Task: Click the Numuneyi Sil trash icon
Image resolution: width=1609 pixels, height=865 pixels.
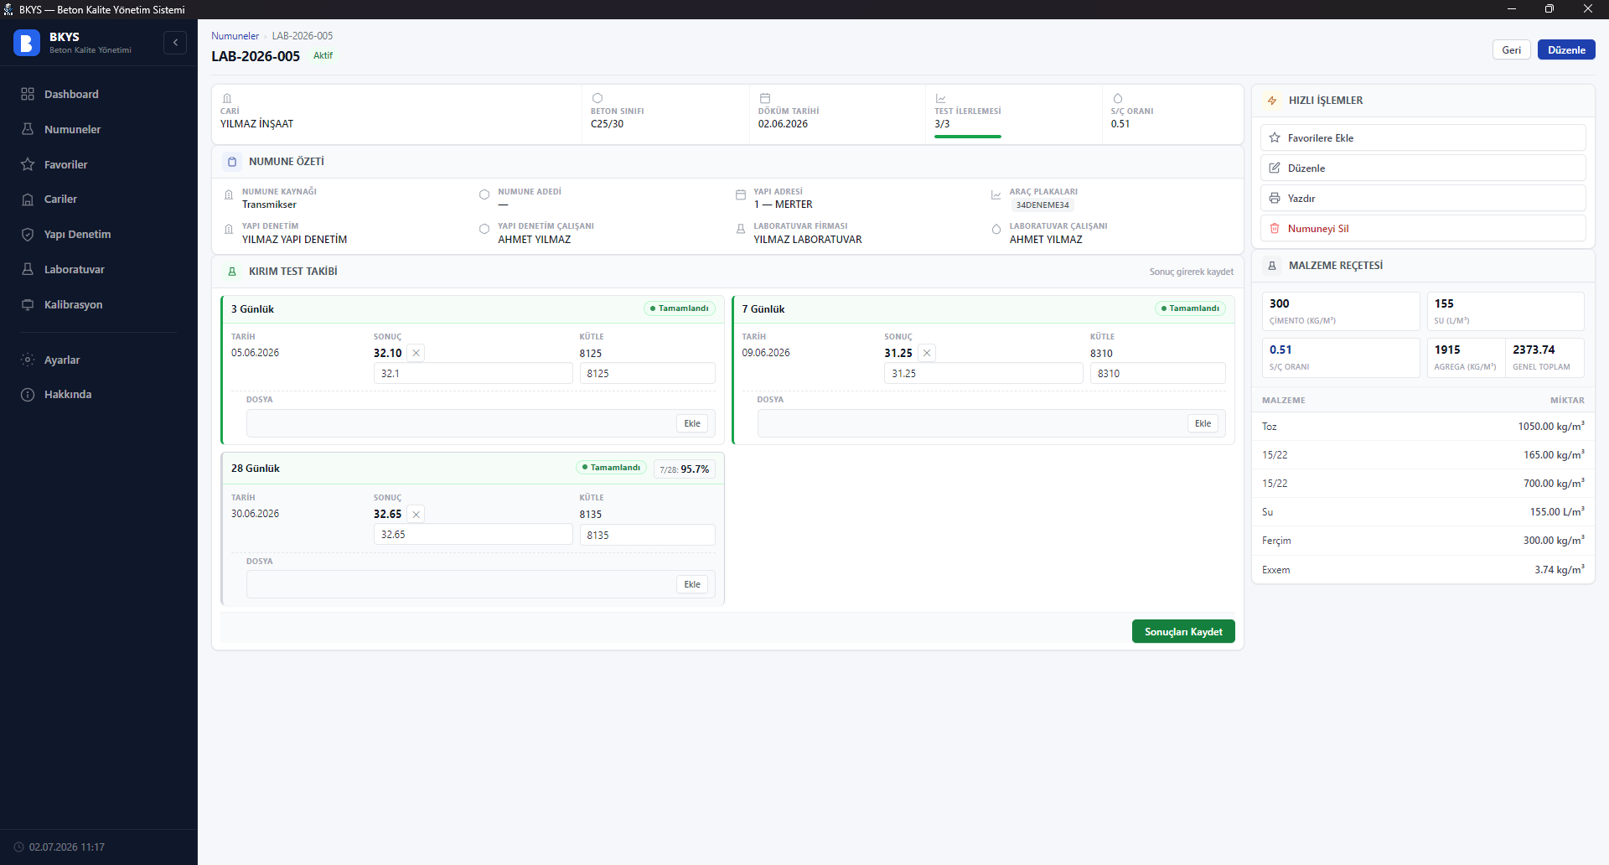Action: coord(1275,228)
